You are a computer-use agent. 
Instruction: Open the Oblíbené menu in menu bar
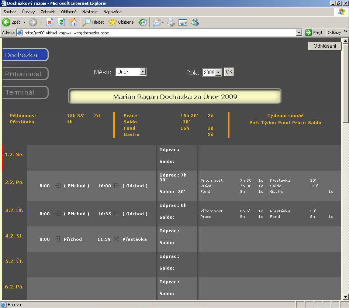tap(69, 12)
